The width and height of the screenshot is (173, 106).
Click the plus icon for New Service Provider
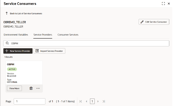(x=7, y=51)
